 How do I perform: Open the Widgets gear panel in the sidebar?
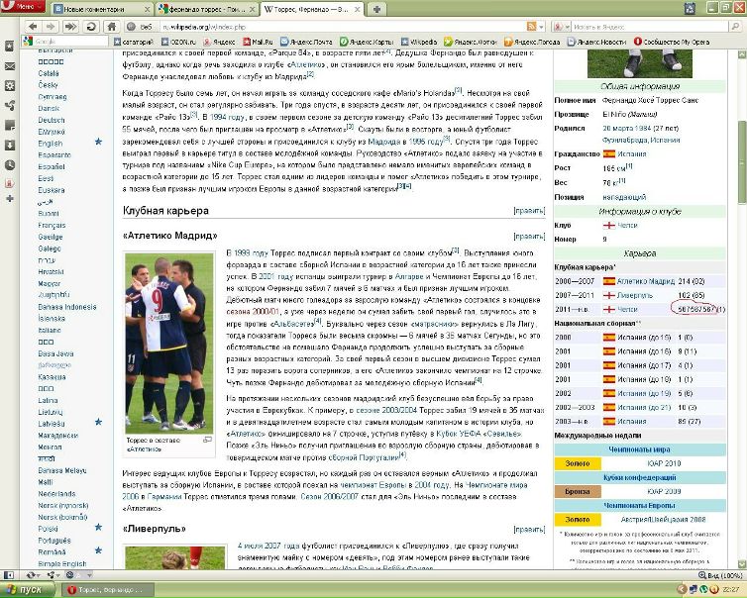click(9, 85)
